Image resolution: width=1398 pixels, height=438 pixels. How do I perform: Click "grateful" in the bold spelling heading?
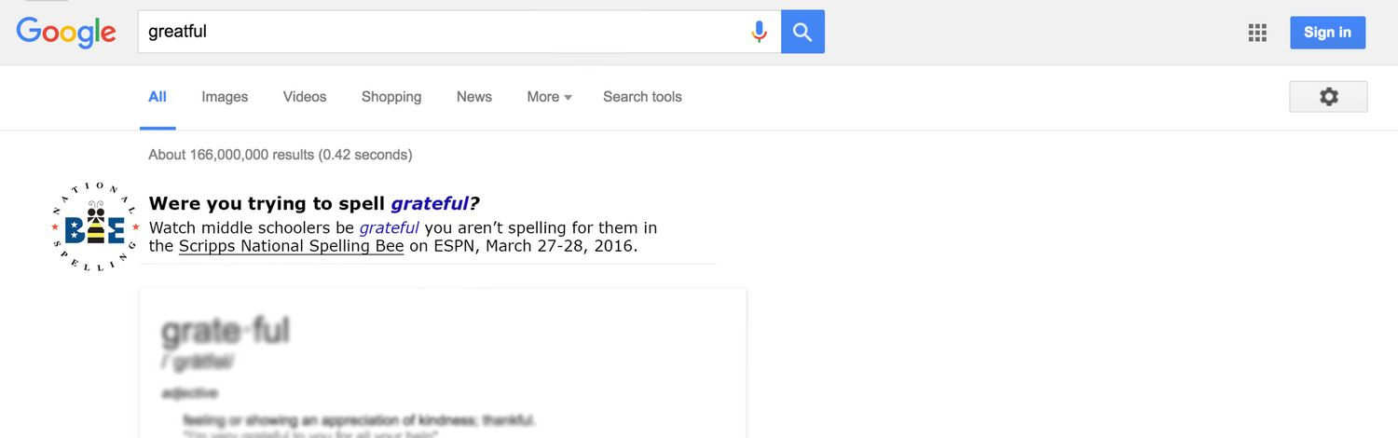click(x=429, y=204)
